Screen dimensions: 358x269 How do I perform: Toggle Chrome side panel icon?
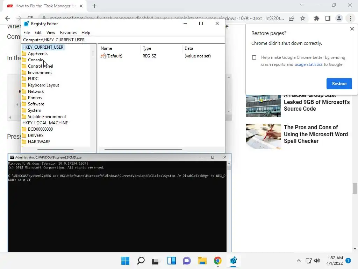coord(328,18)
